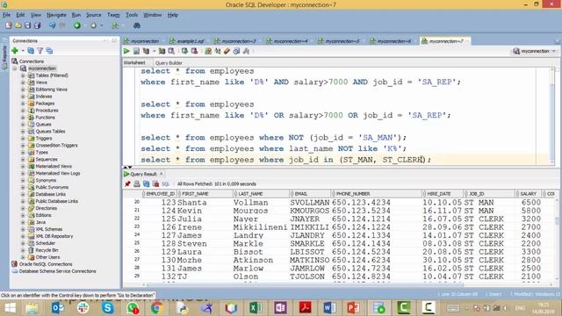Click the New file icon in main toolbar
Viewport: 562px width, 316px height.
(x=9, y=25)
